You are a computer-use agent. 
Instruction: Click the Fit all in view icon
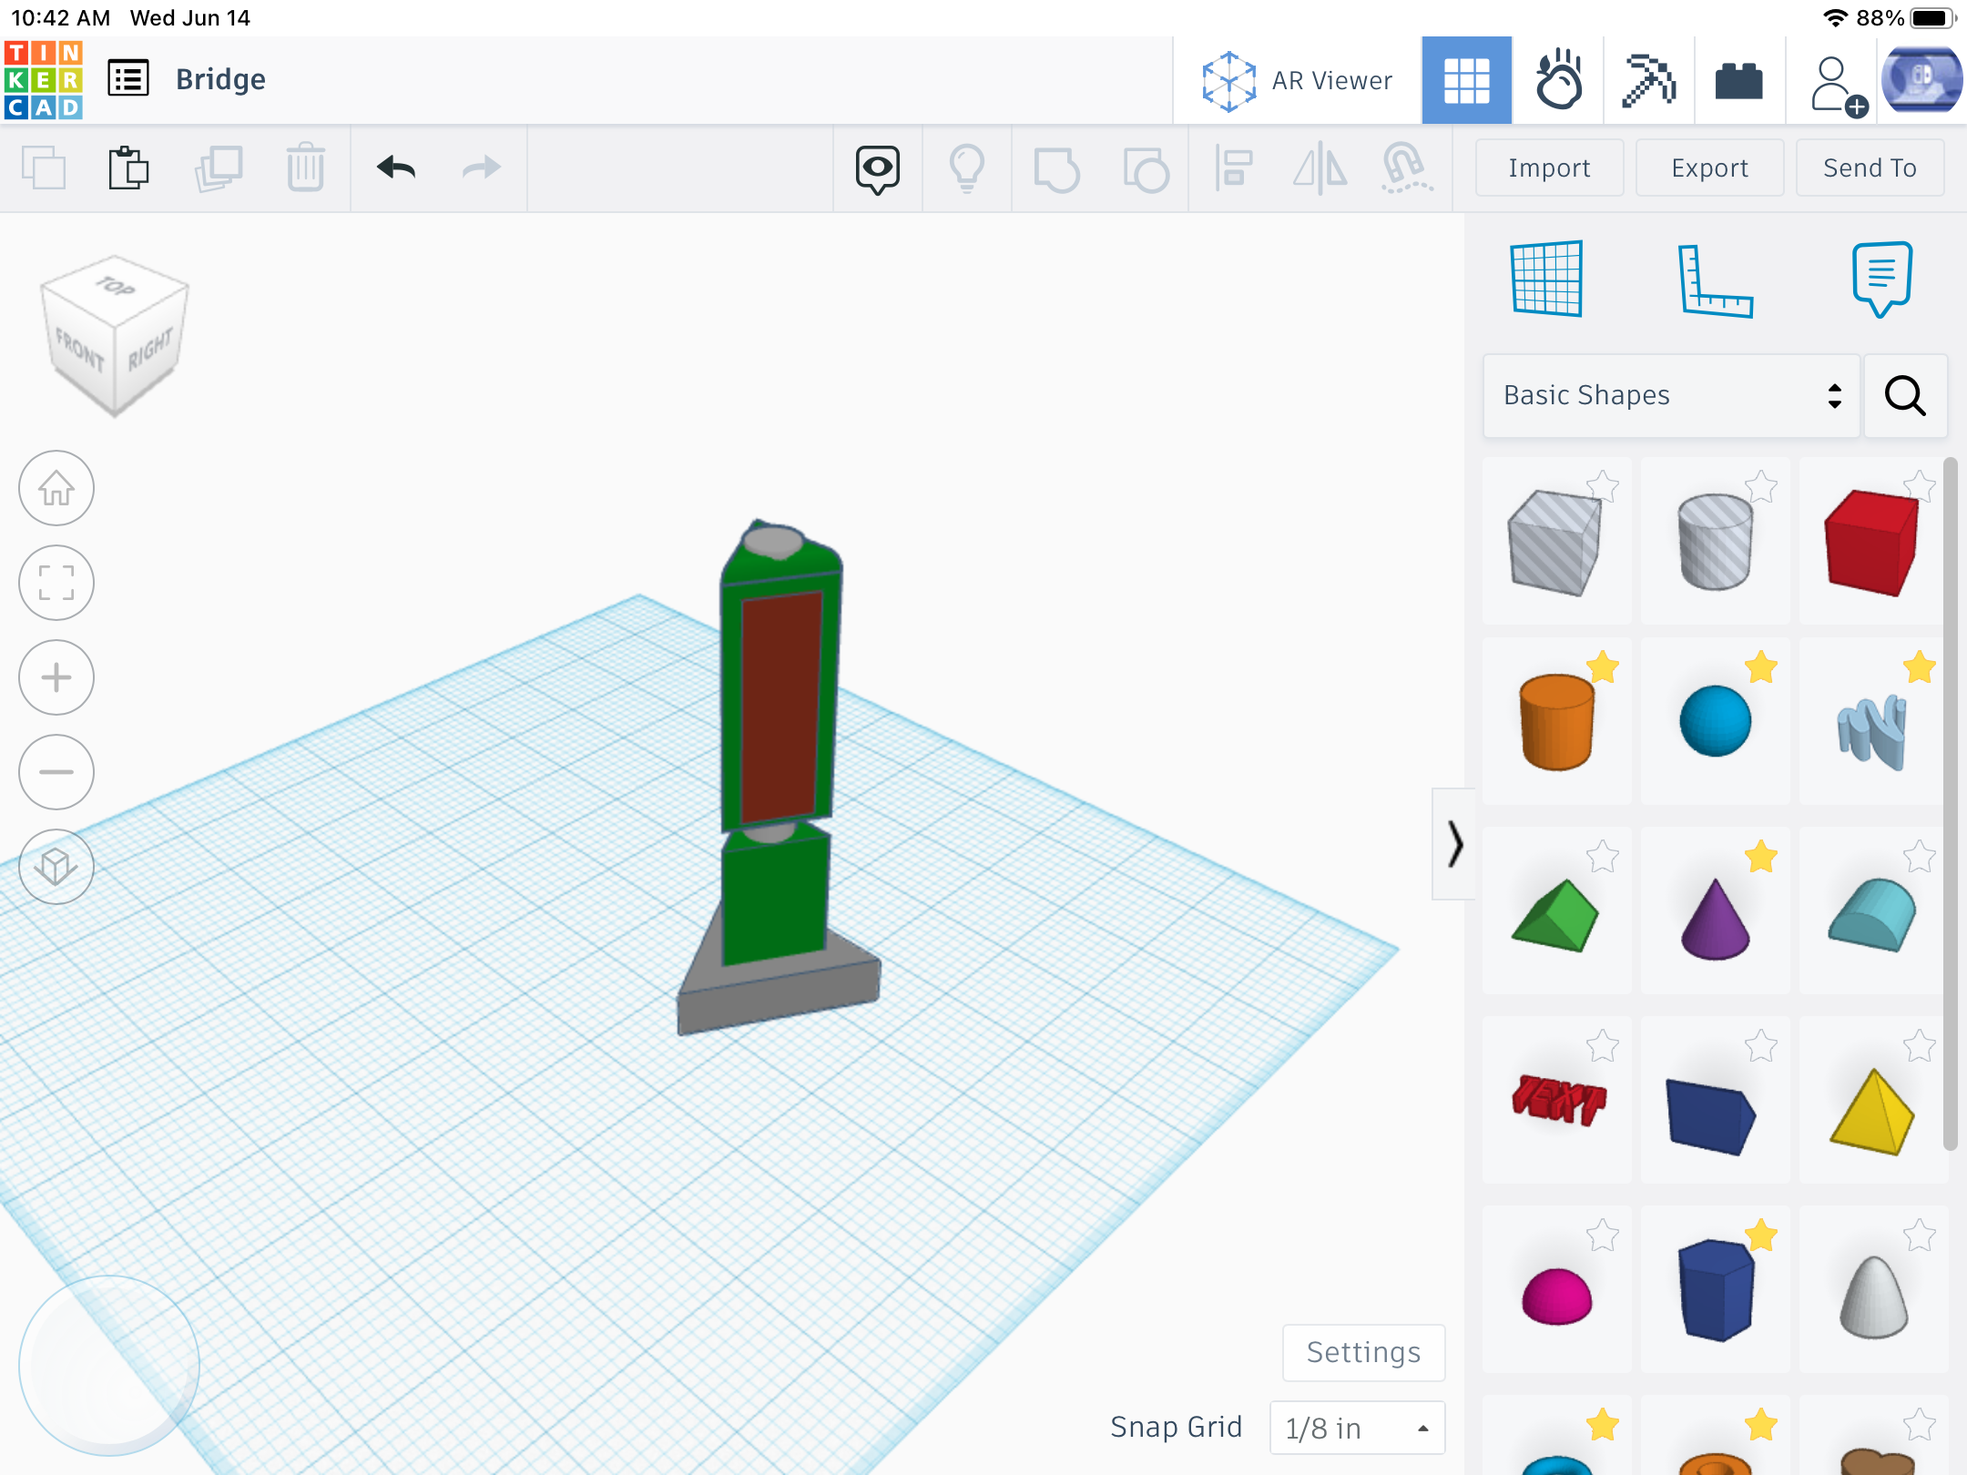tap(56, 583)
